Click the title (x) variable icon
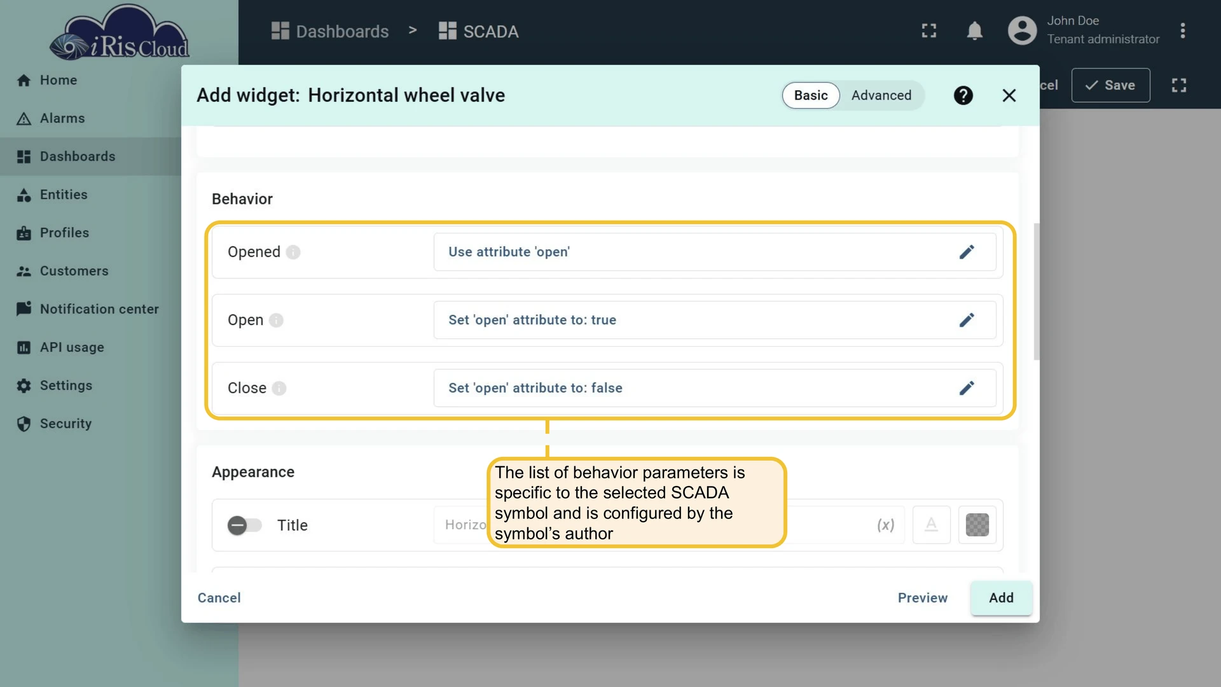1221x687 pixels. [886, 525]
